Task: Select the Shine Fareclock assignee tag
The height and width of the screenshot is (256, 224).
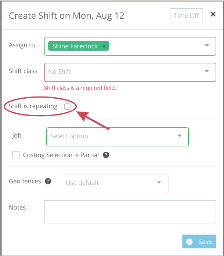Action: click(x=75, y=46)
